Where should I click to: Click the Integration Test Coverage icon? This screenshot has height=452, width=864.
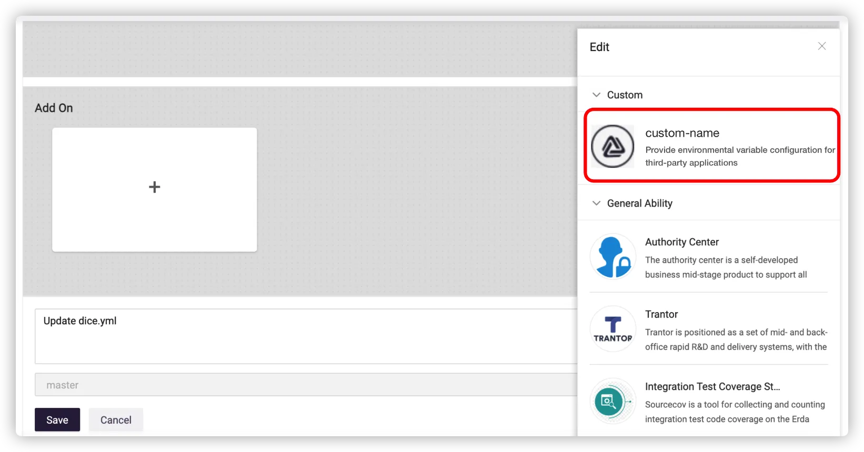612,402
